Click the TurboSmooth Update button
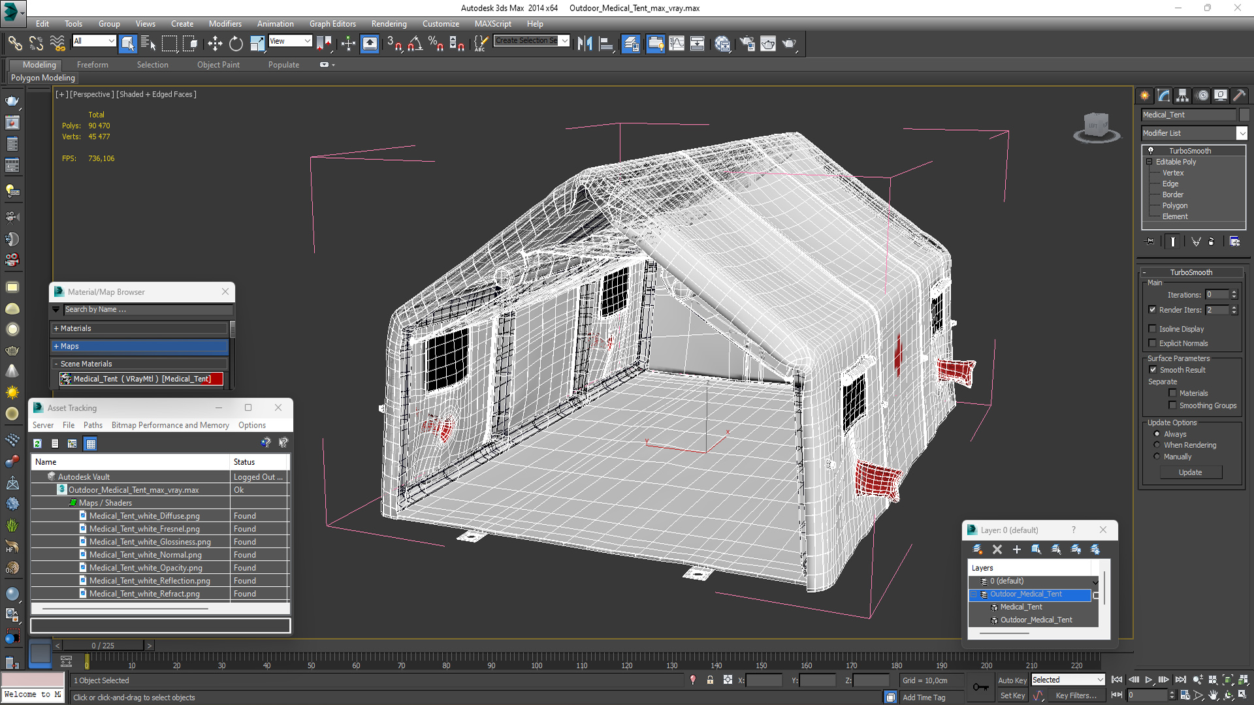Viewport: 1254px width, 705px height. click(1190, 473)
